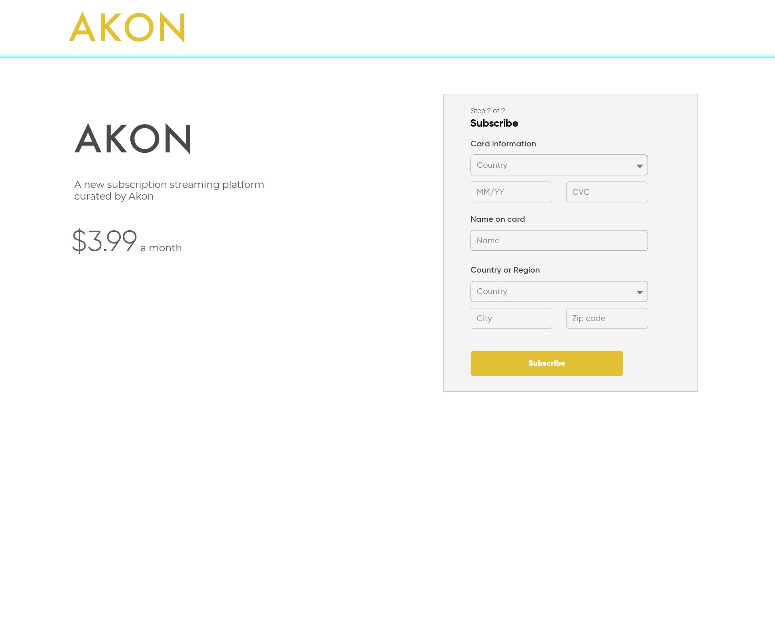Screen dimensions: 775x627
Task: Focus the CVC input field
Action: pos(607,192)
